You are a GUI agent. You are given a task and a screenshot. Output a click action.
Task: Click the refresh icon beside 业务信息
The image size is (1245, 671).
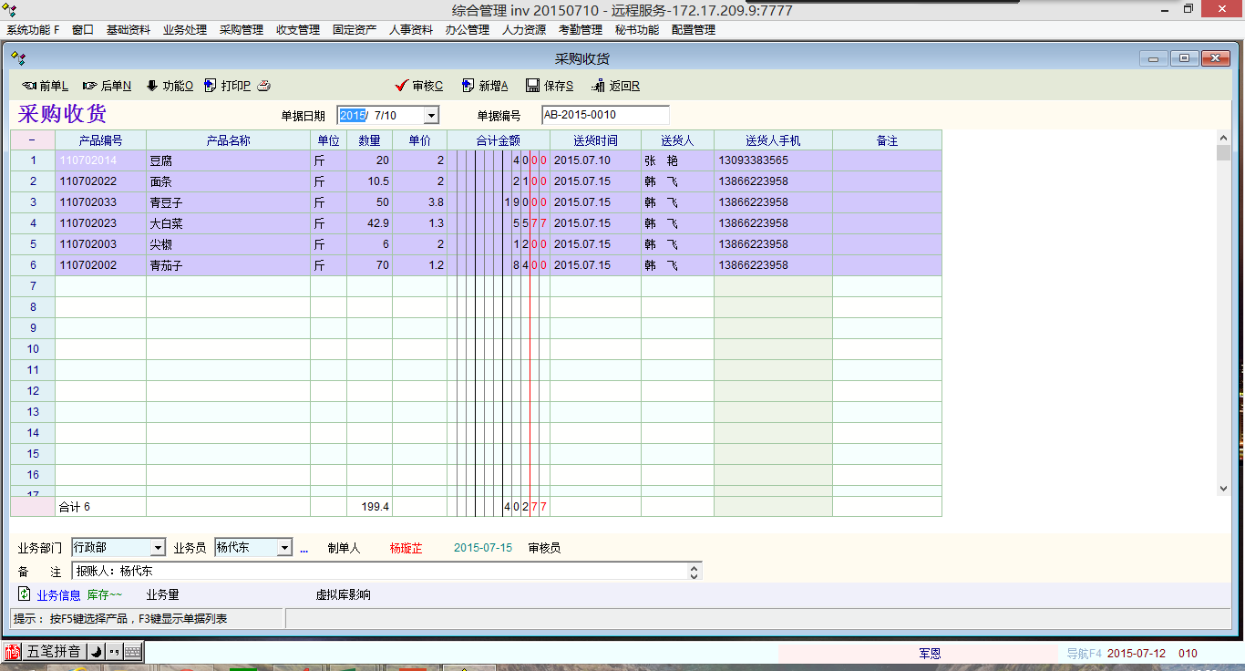coord(25,594)
